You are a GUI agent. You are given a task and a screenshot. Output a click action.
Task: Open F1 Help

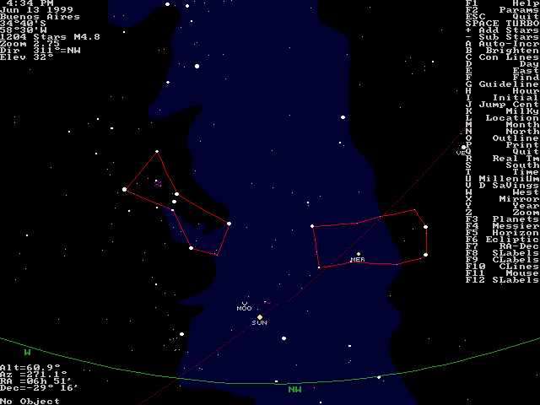pos(503,3)
